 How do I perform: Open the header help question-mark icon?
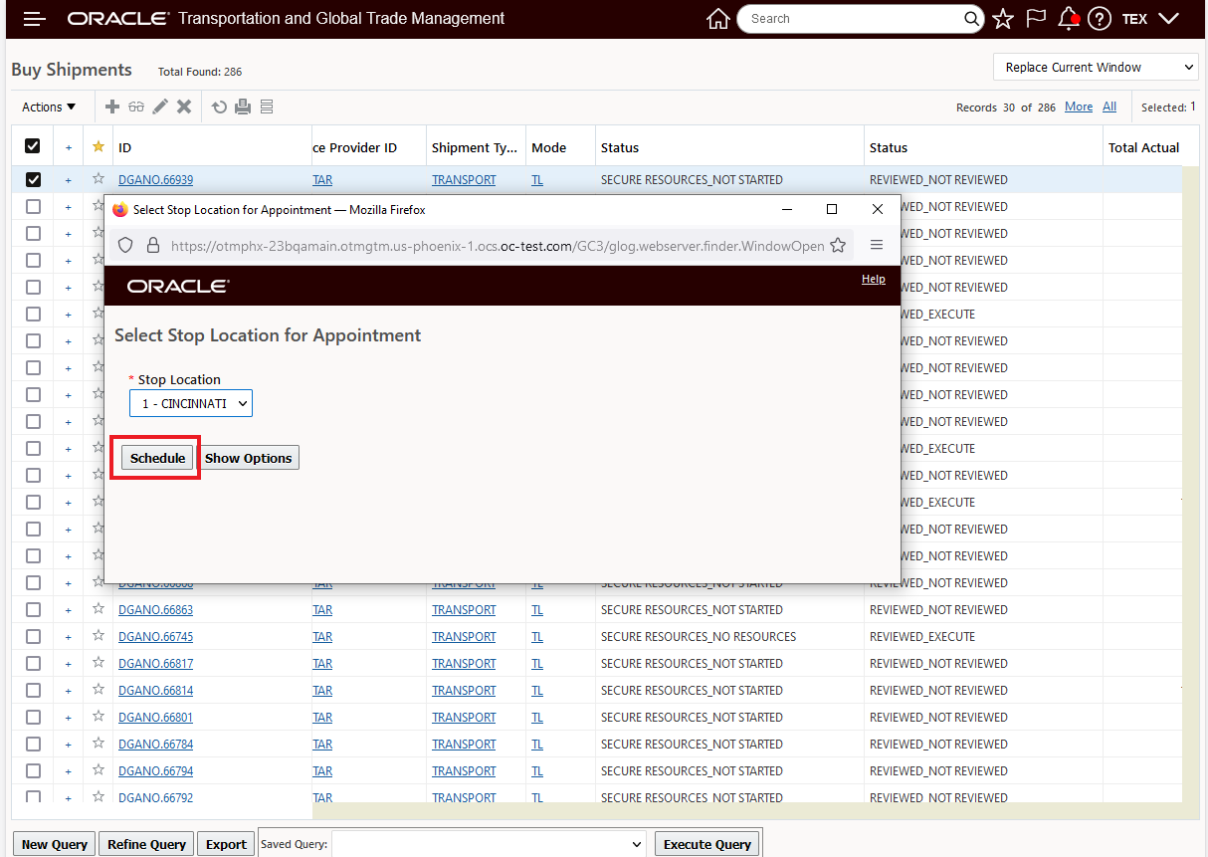tap(1099, 19)
